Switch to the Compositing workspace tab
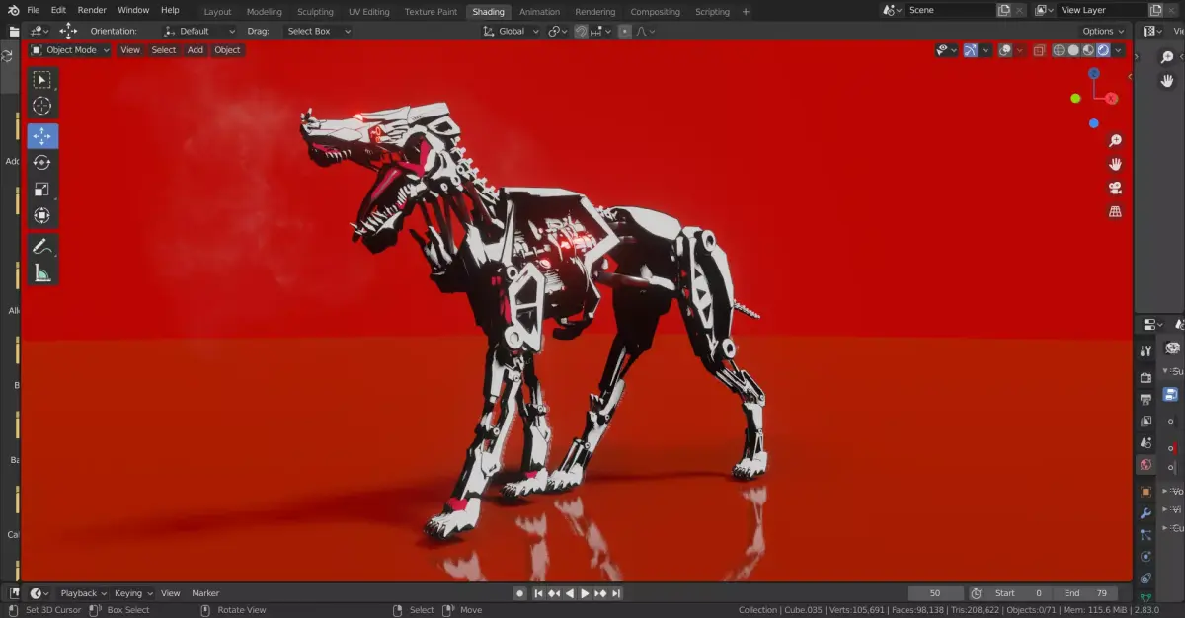The width and height of the screenshot is (1185, 618). [655, 12]
